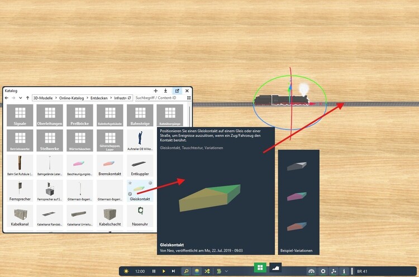Select the Bremskontakt model
The image size is (419, 277).
click(x=110, y=166)
